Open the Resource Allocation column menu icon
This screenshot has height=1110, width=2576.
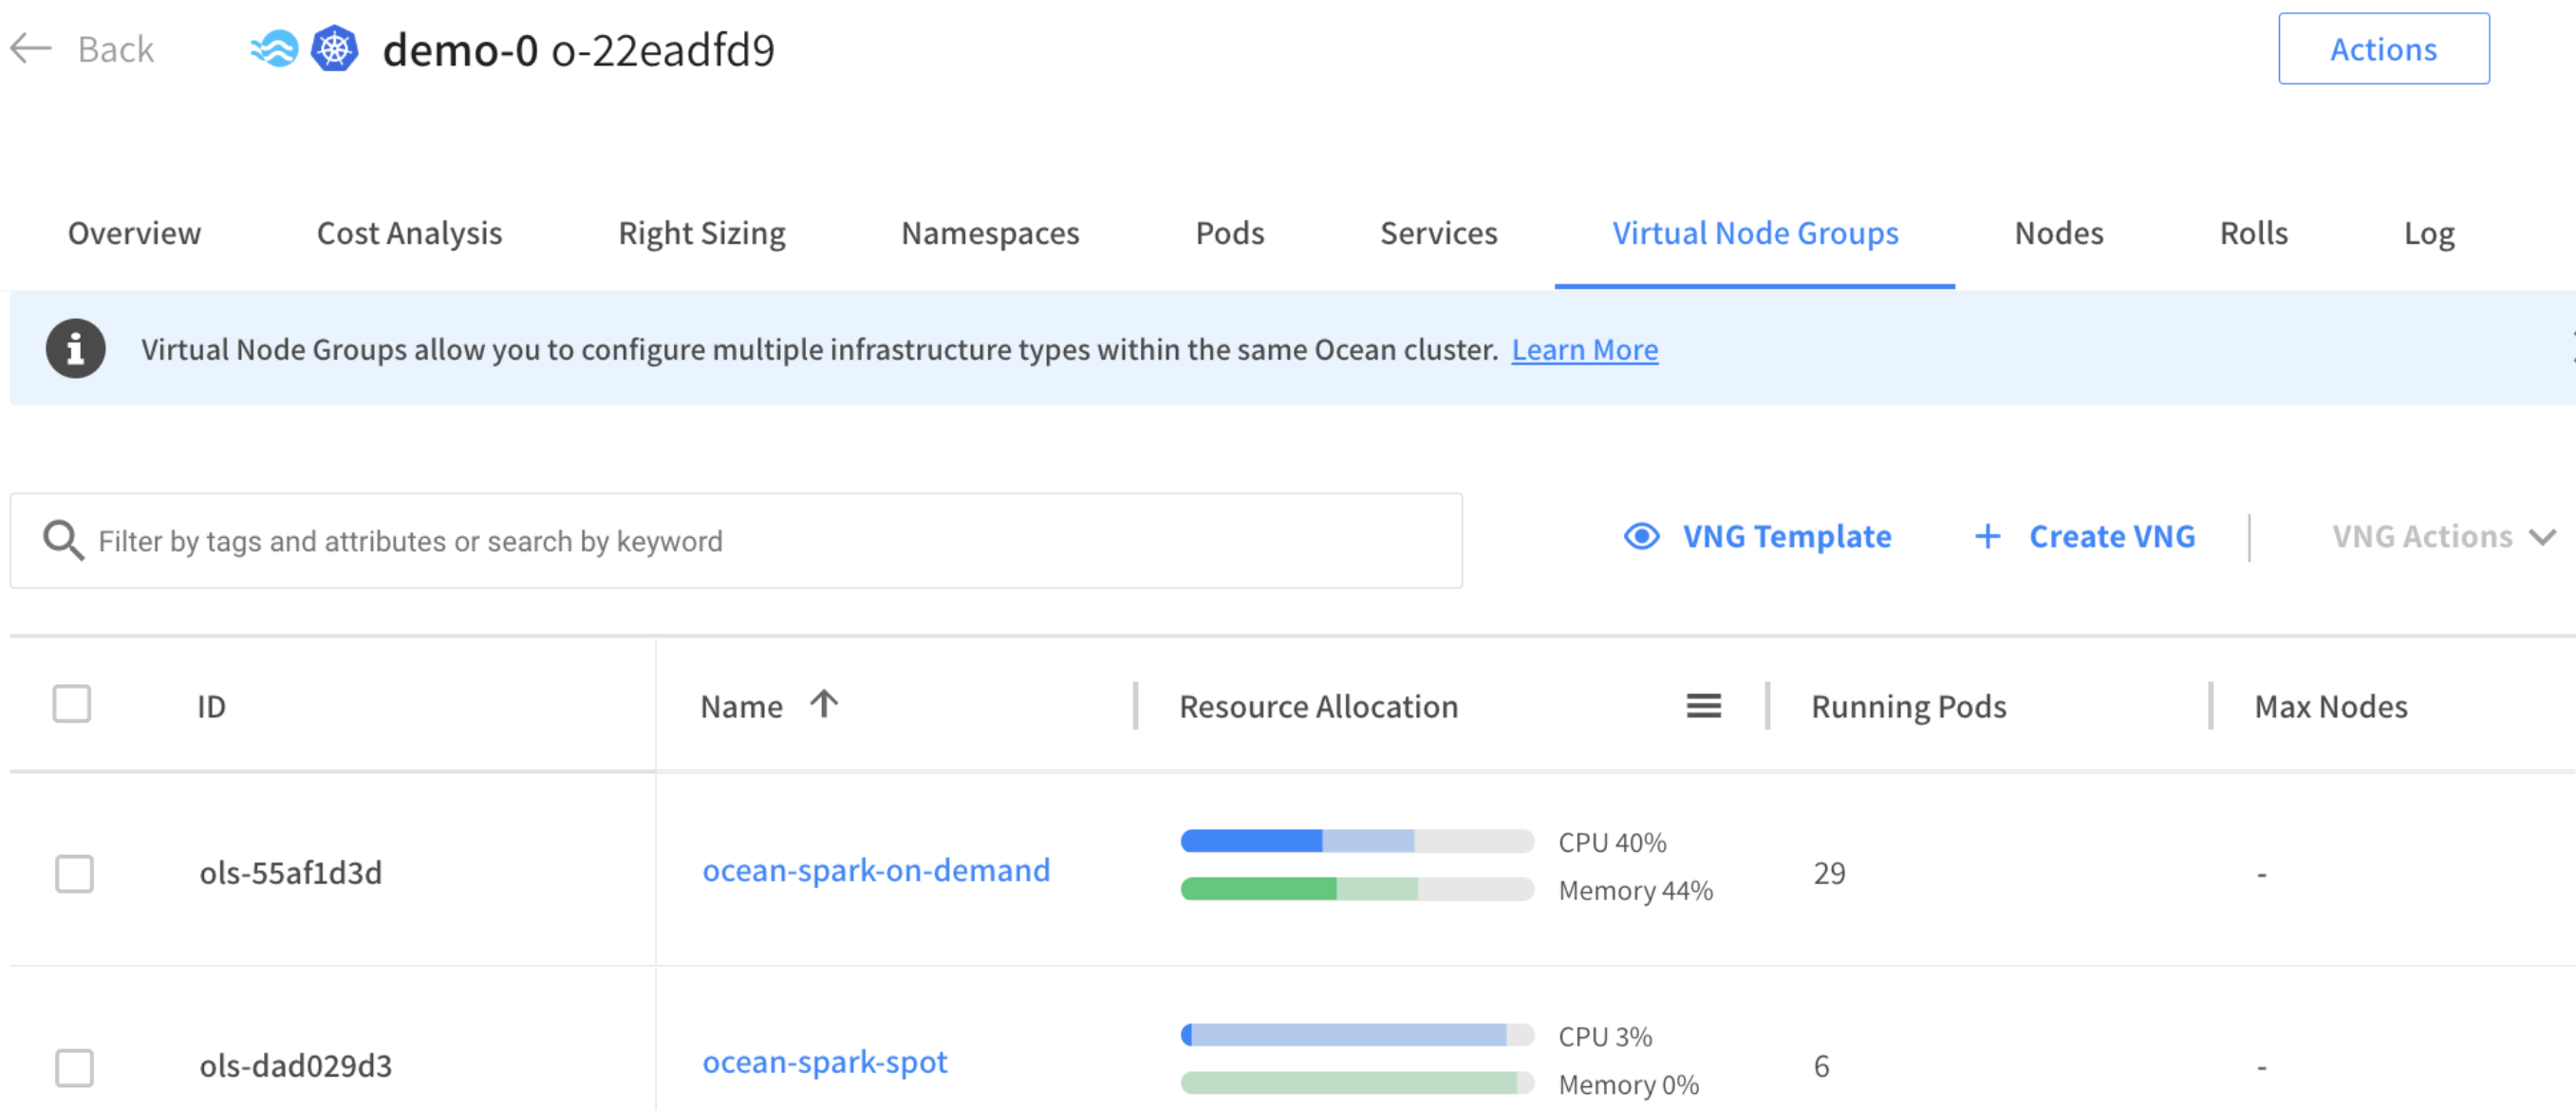1703,707
